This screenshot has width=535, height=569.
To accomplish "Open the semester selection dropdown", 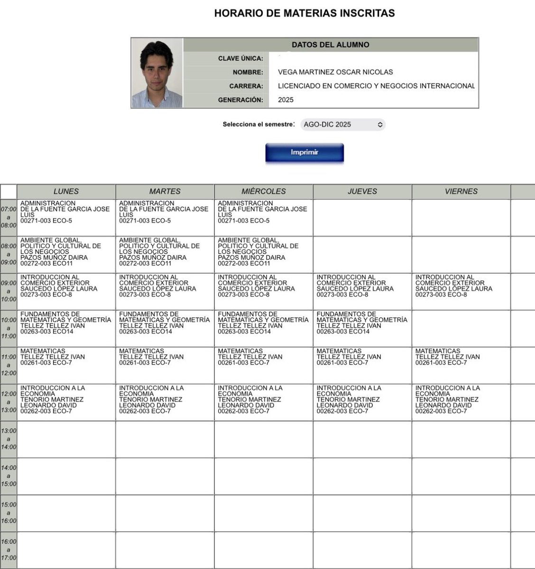I will tap(341, 125).
